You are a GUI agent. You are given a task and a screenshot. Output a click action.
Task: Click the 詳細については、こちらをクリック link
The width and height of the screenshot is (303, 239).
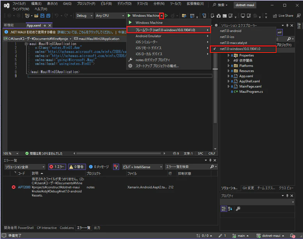(86, 32)
